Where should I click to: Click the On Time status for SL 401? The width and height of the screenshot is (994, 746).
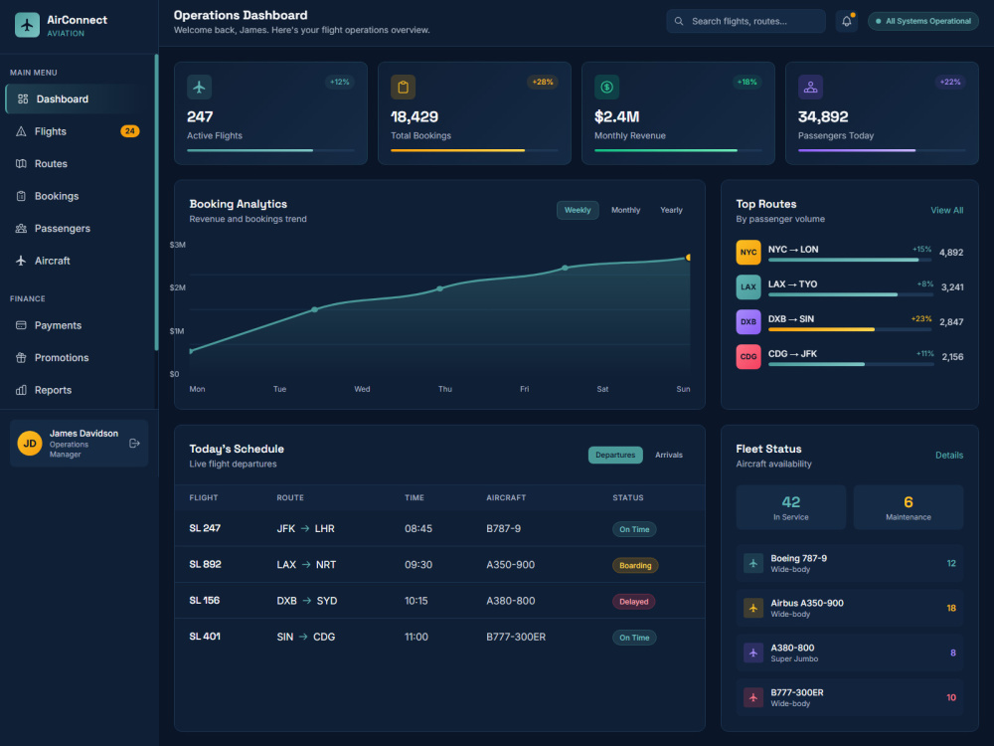634,638
